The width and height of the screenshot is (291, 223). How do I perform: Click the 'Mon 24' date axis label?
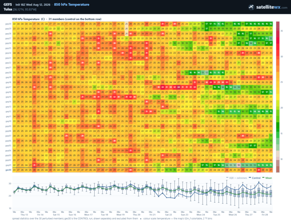pyautogui.click(x=200, y=215)
